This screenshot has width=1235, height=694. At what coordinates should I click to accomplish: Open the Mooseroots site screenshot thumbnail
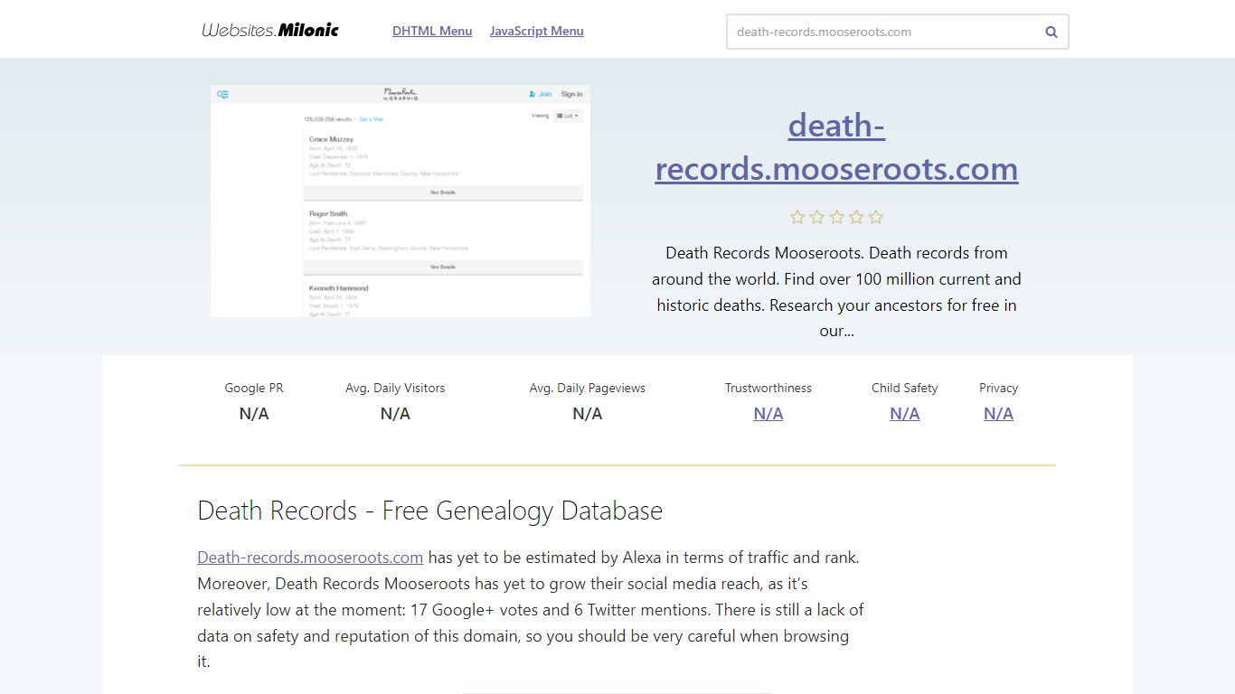[401, 201]
